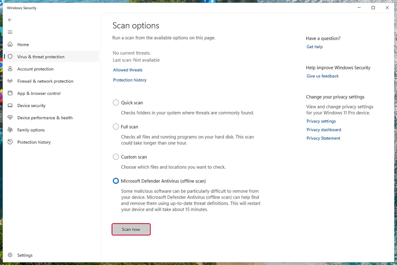Open the Privacy dashboard link
The width and height of the screenshot is (397, 265).
pyautogui.click(x=323, y=130)
